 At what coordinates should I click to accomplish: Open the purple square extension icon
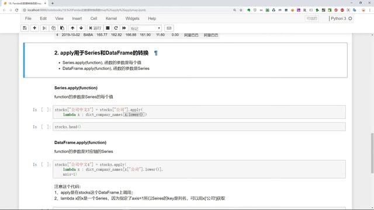[x=299, y=10]
